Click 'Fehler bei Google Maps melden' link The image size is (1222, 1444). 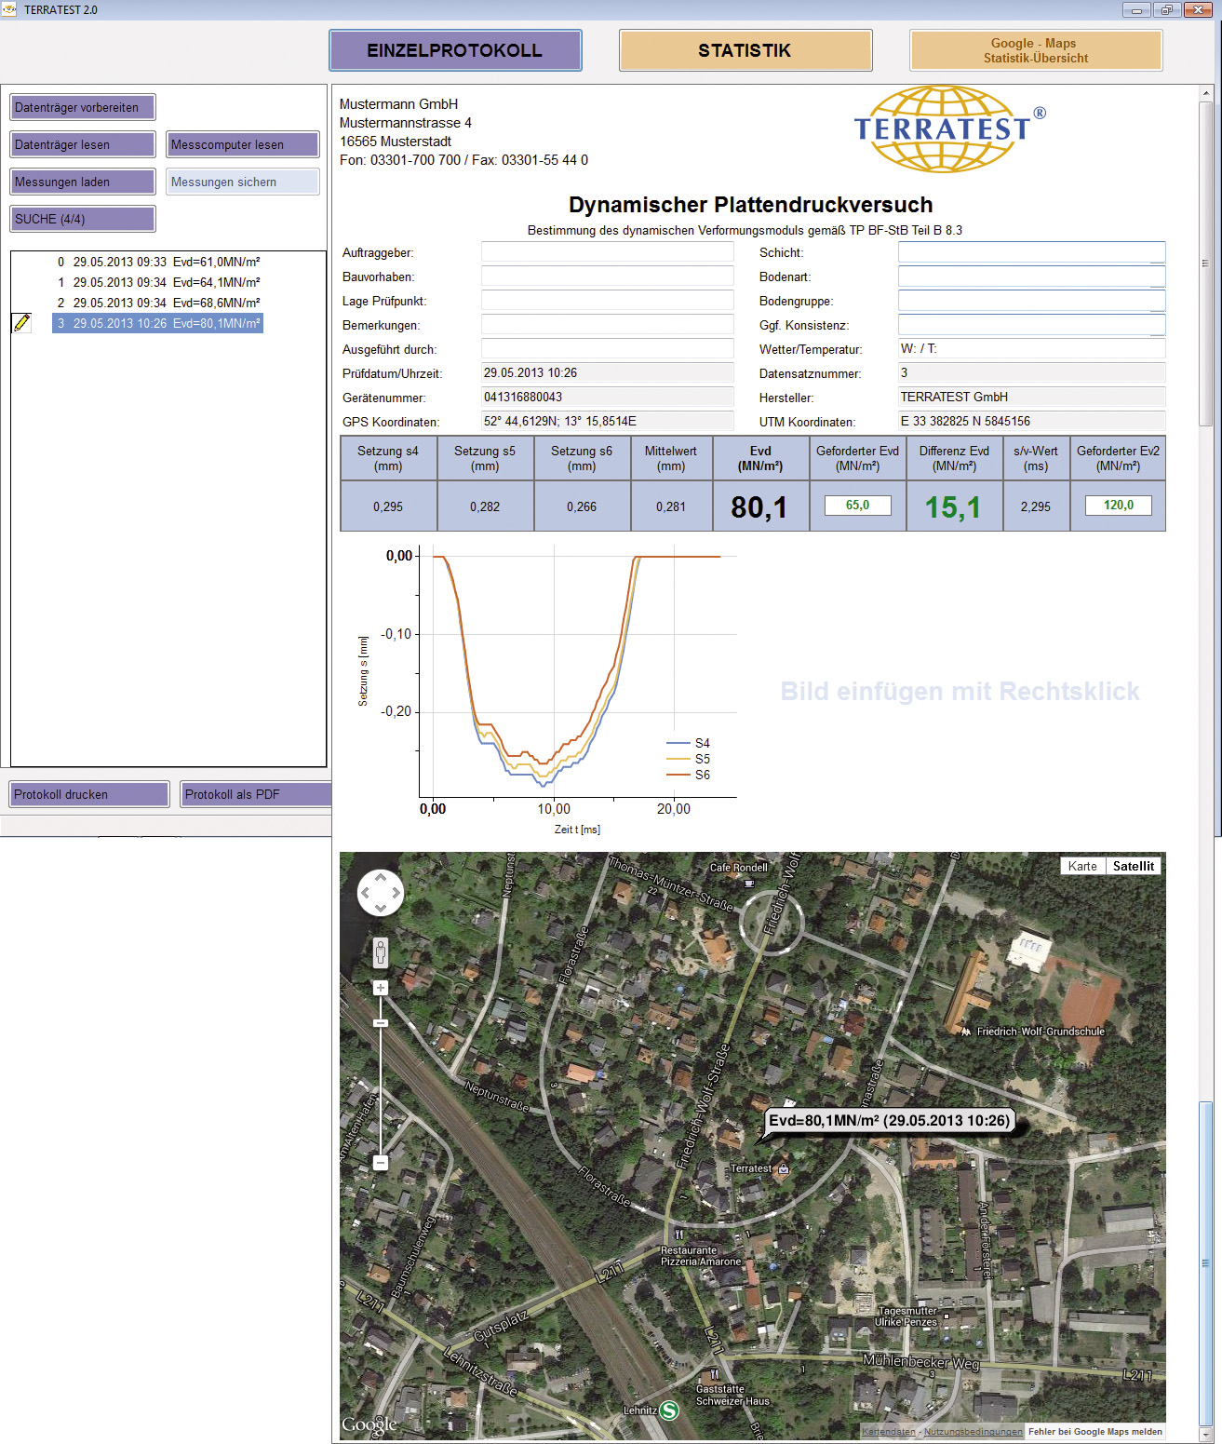click(x=1095, y=1432)
